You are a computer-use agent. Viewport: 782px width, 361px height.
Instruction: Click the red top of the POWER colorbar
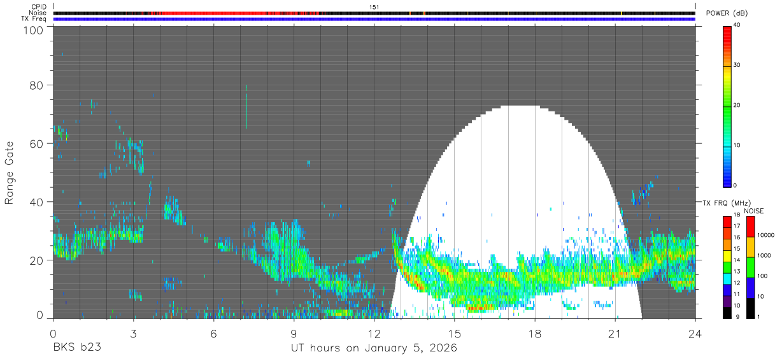pos(727,35)
